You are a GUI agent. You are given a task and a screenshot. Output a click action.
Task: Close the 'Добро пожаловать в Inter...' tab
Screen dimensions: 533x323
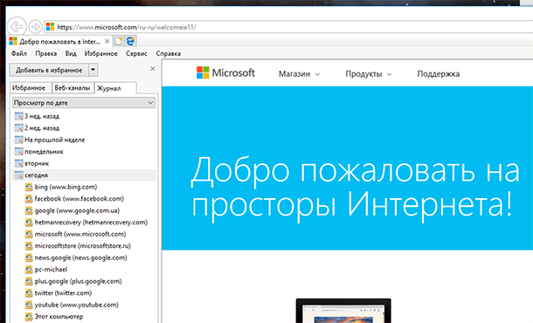tap(107, 41)
